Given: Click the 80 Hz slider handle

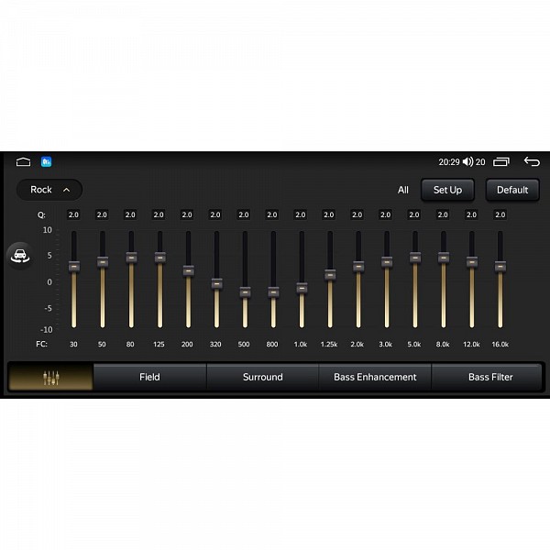Looking at the screenshot, I should pyautogui.click(x=130, y=258).
